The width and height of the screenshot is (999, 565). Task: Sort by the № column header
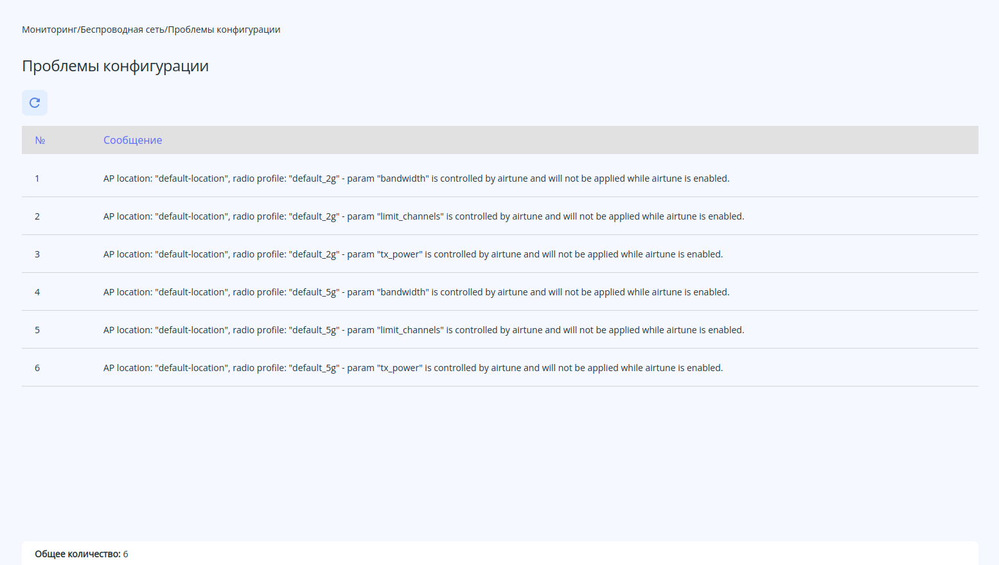coord(40,140)
